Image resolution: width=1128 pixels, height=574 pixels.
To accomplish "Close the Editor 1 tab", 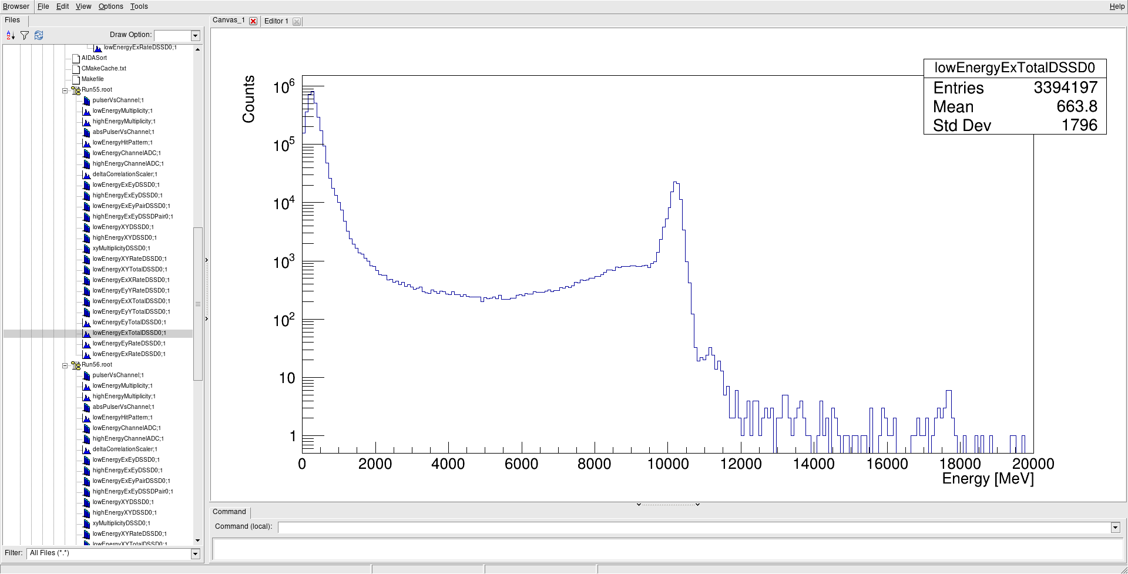I will (x=297, y=22).
